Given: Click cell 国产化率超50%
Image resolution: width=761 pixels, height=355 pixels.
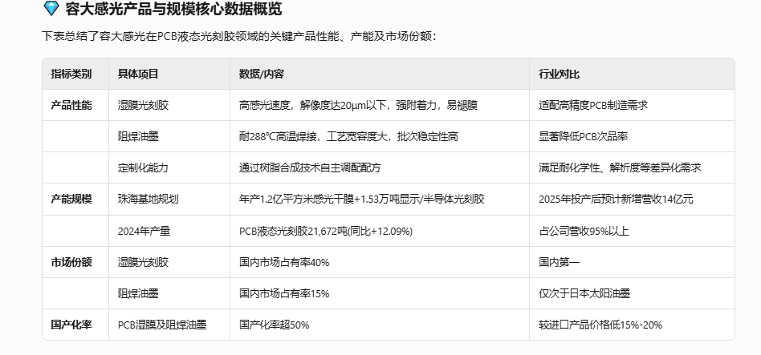Looking at the screenshot, I should pyautogui.click(x=275, y=325).
